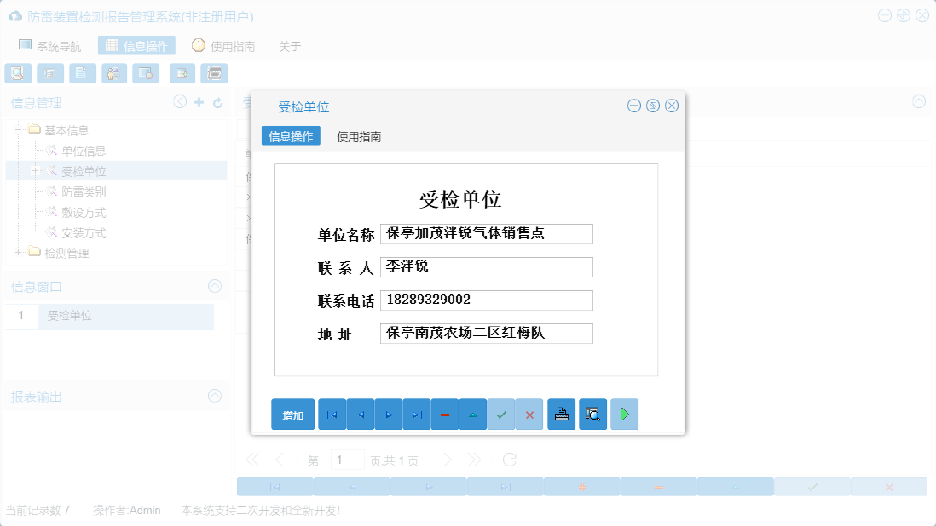Collapse the 信息窗口 panel

tap(214, 286)
